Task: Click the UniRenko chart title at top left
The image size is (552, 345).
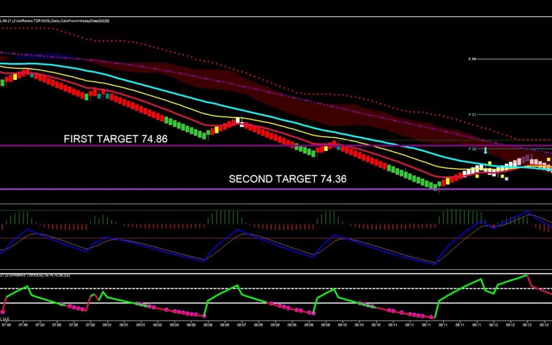Action: pyautogui.click(x=54, y=20)
